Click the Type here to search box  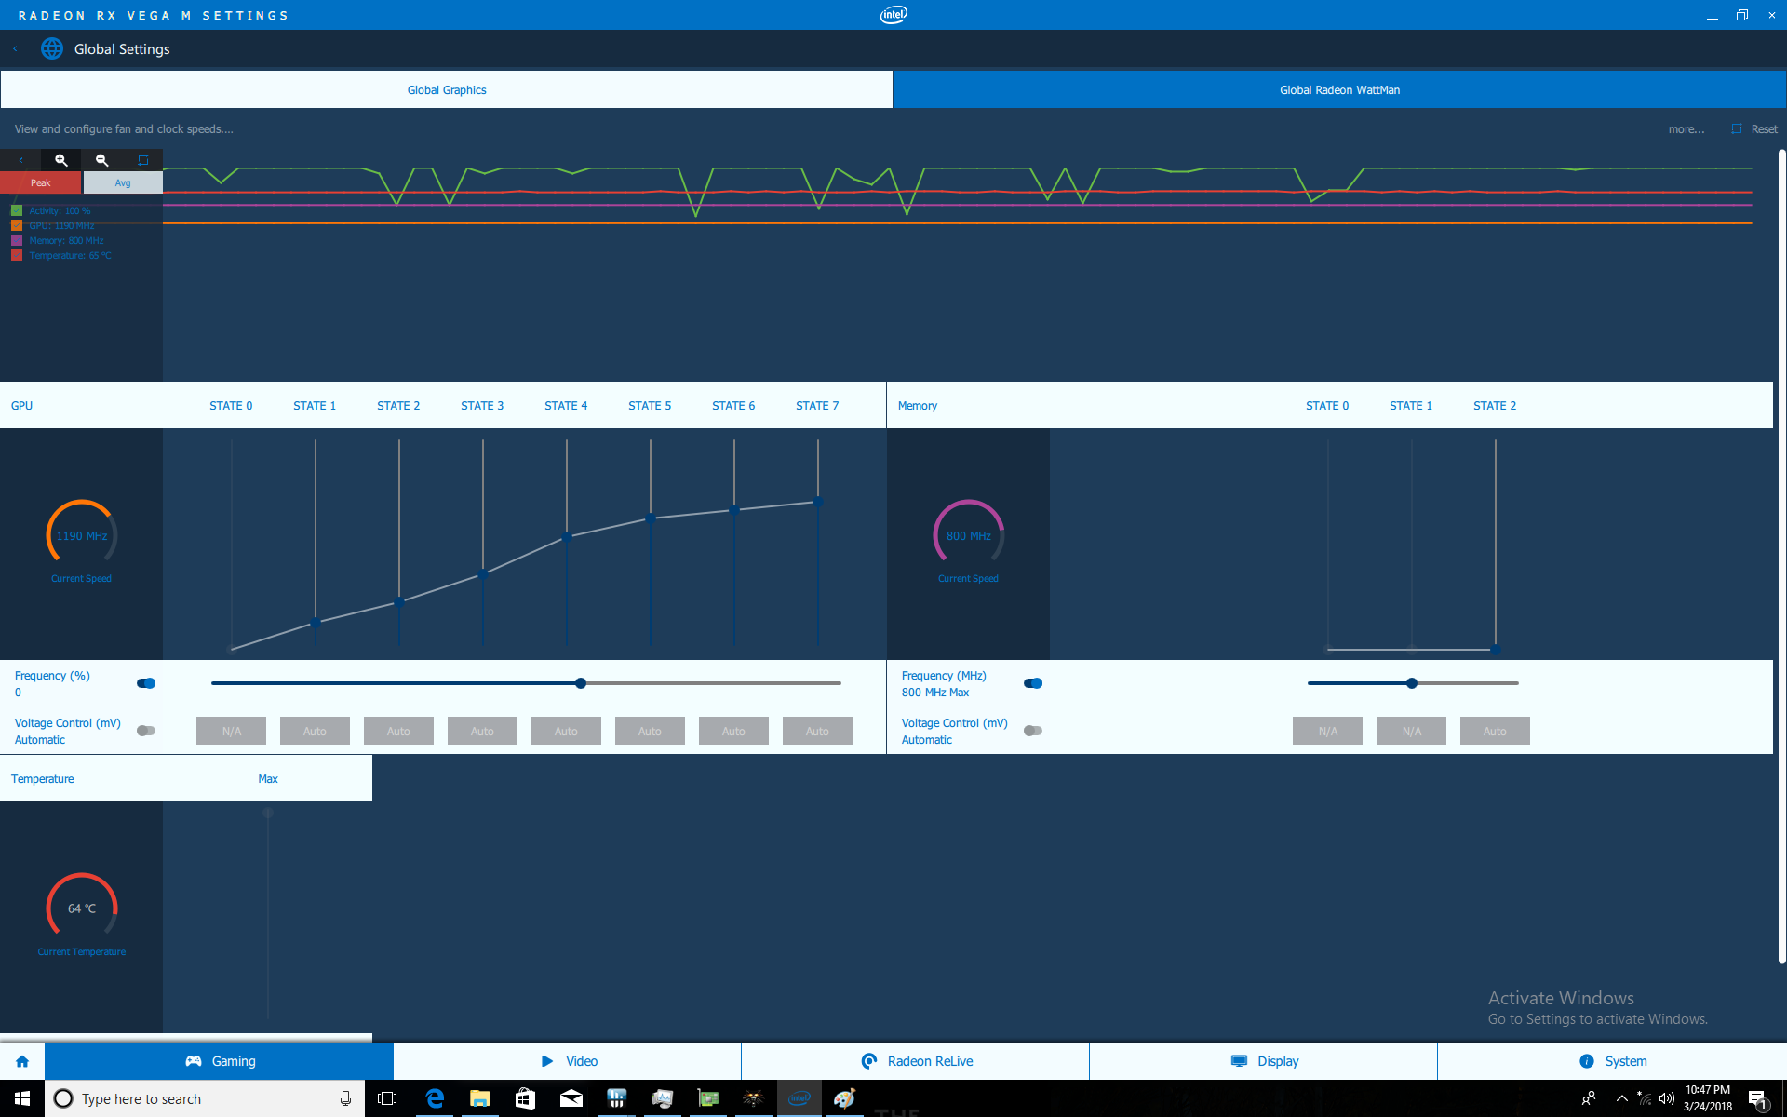pos(205,1098)
